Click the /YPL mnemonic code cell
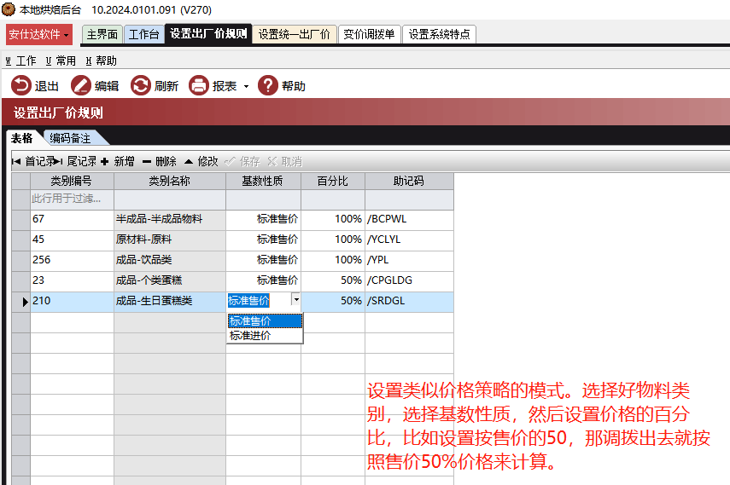 [409, 260]
